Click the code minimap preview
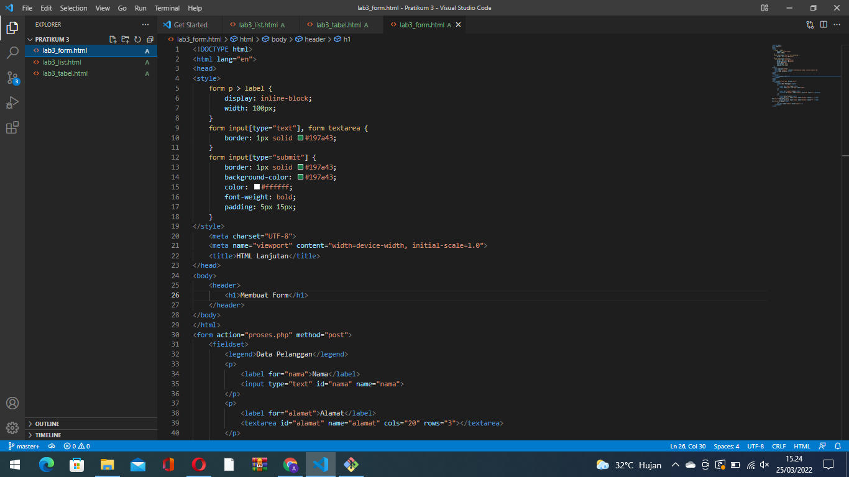This screenshot has width=849, height=477. 806,76
